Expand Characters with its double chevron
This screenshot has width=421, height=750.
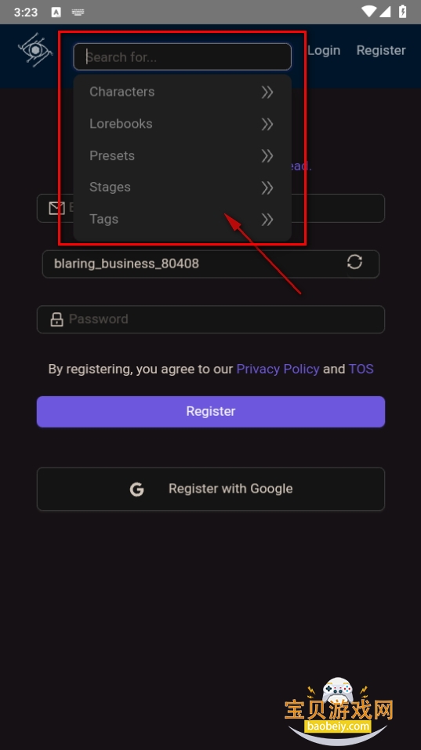coord(267,92)
